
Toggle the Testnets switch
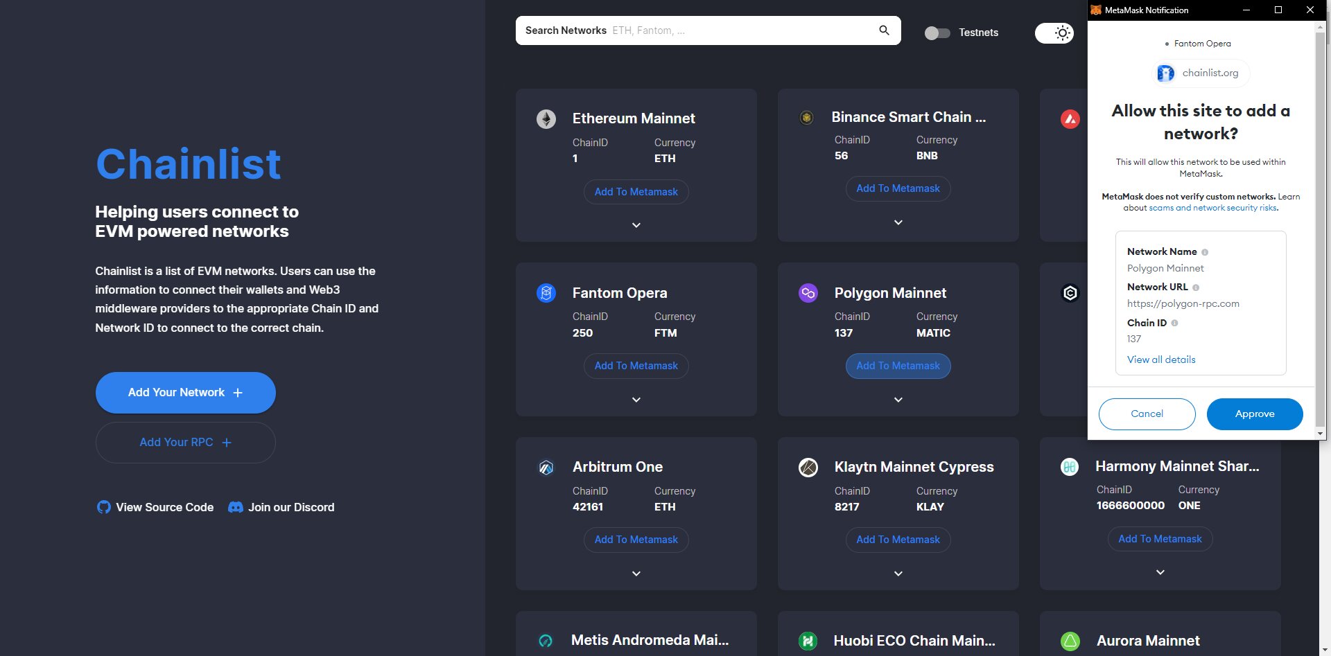pos(937,33)
